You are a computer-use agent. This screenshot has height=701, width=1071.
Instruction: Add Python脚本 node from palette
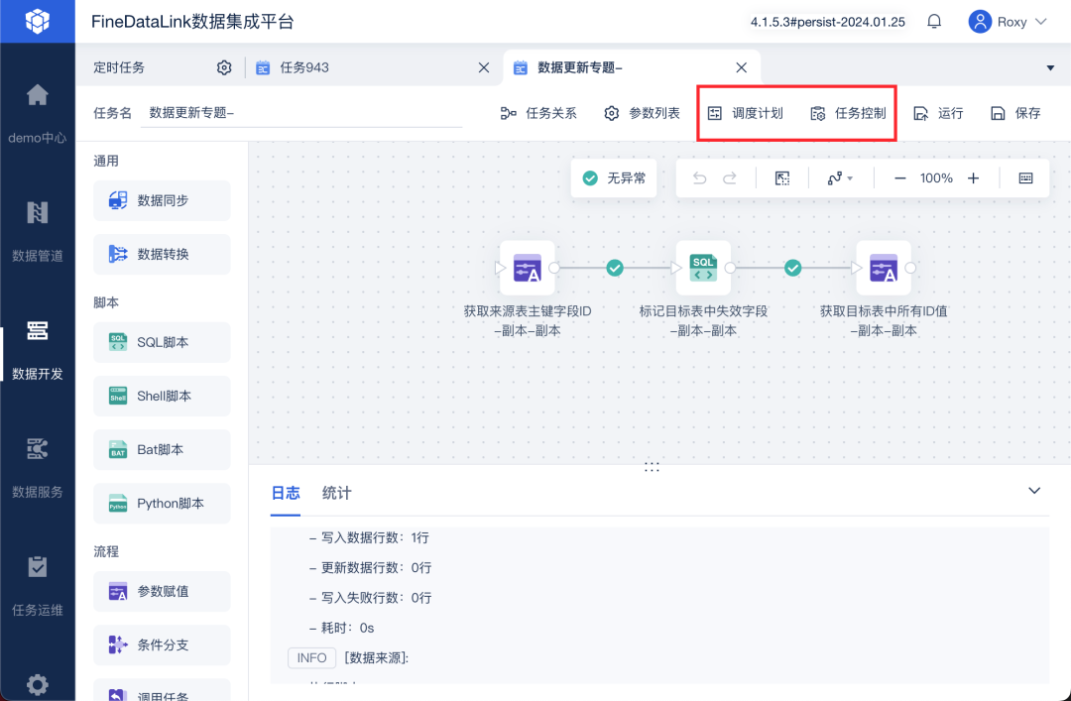[x=162, y=504]
